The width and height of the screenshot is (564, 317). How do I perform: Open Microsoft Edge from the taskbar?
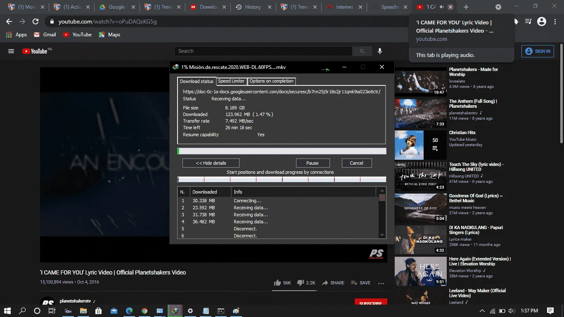point(129,311)
